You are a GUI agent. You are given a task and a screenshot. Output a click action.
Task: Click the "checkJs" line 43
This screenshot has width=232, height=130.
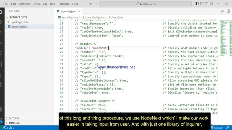(91, 109)
